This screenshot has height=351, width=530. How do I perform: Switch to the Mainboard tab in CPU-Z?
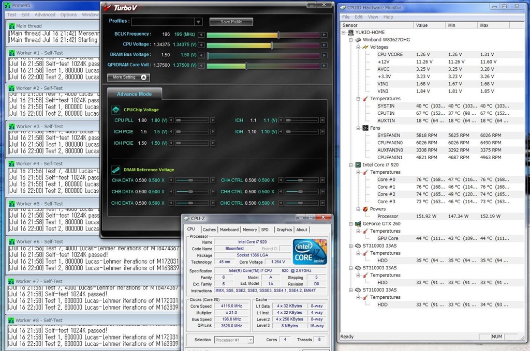tap(229, 230)
